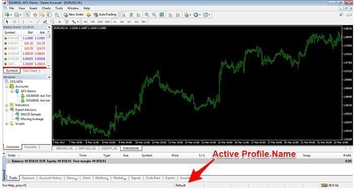Image resolution: width=354 pixels, height=190 pixels.
Task: Tile chart windows icon
Action: [x=162, y=15]
